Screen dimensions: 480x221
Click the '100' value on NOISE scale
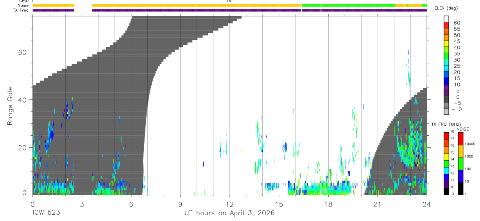tap(468, 169)
